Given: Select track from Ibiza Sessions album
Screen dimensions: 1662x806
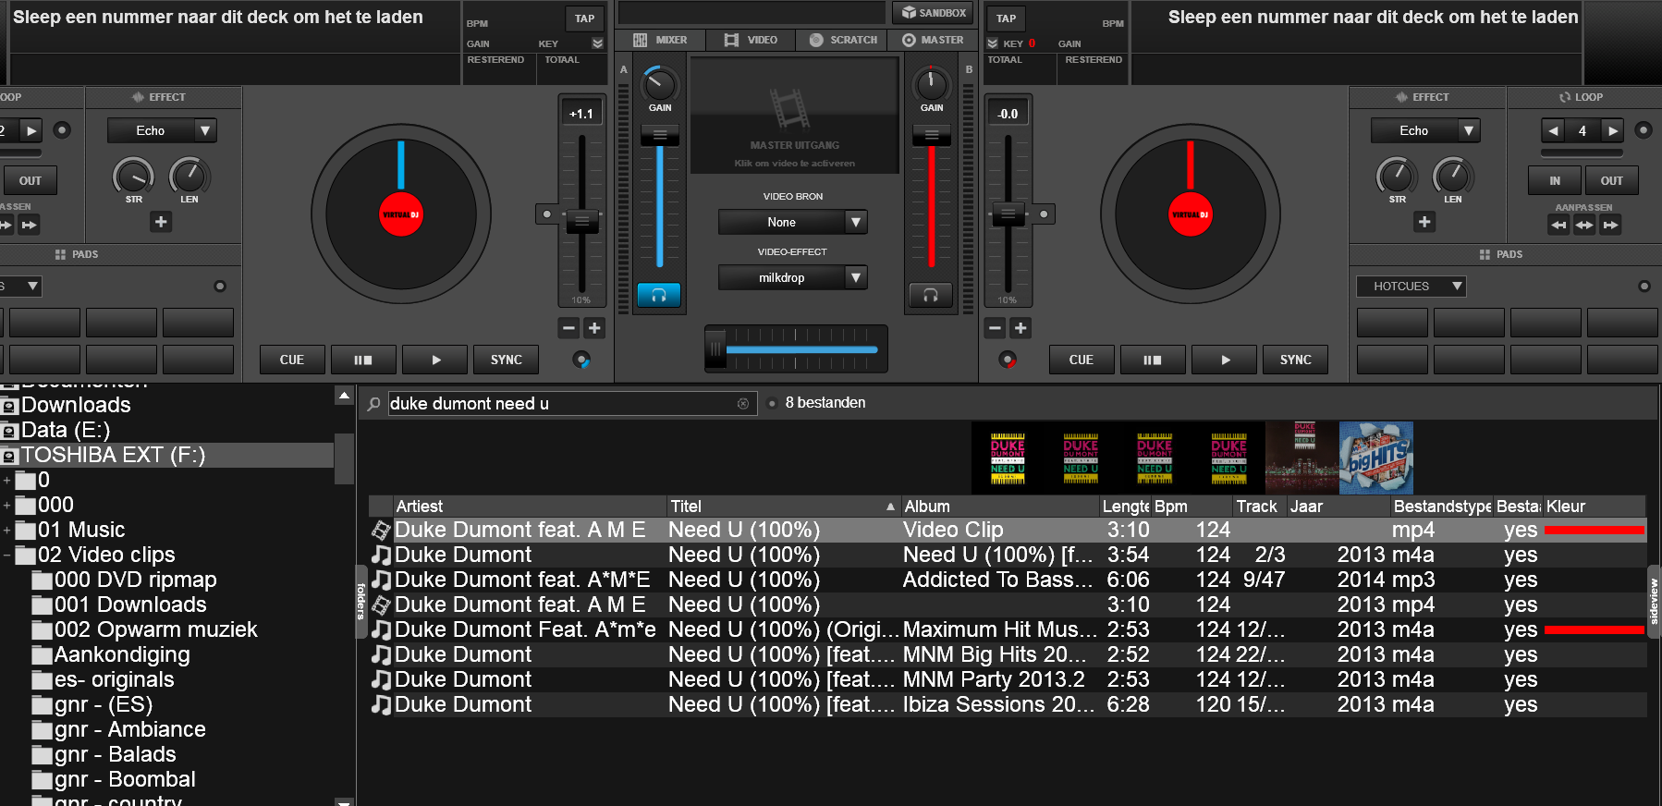Looking at the screenshot, I should coord(1007,704).
